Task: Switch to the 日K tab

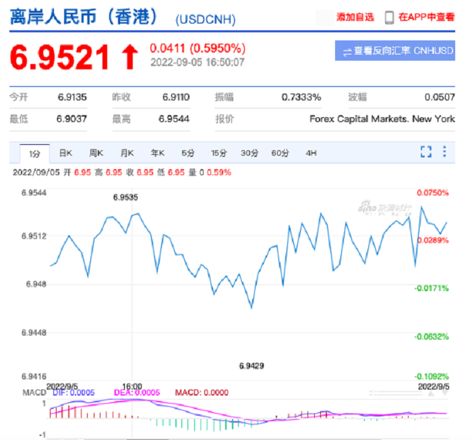Action: click(x=65, y=153)
